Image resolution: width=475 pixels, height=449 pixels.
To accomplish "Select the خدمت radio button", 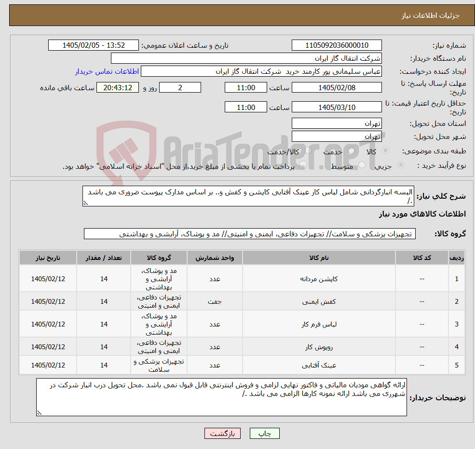I will [352, 150].
